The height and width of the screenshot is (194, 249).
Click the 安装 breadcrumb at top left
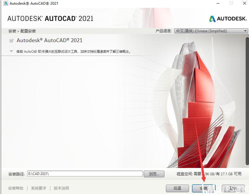(12, 31)
